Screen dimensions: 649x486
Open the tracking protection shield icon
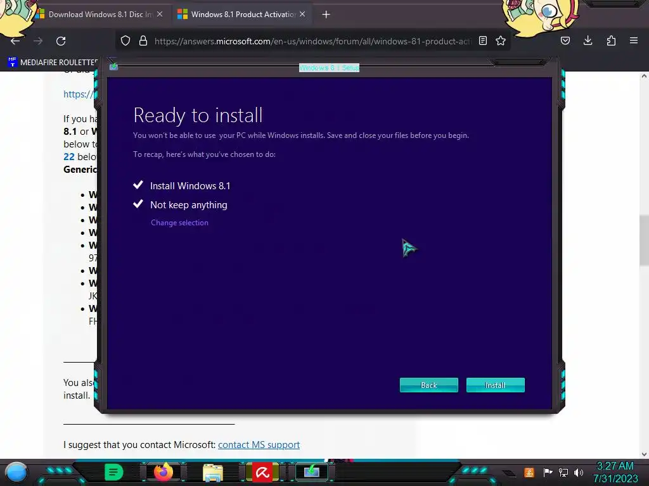click(125, 41)
